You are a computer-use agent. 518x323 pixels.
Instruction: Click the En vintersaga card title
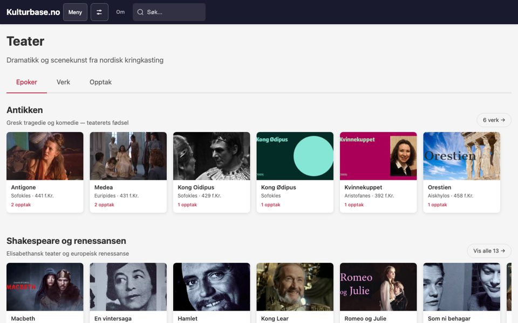click(113, 318)
